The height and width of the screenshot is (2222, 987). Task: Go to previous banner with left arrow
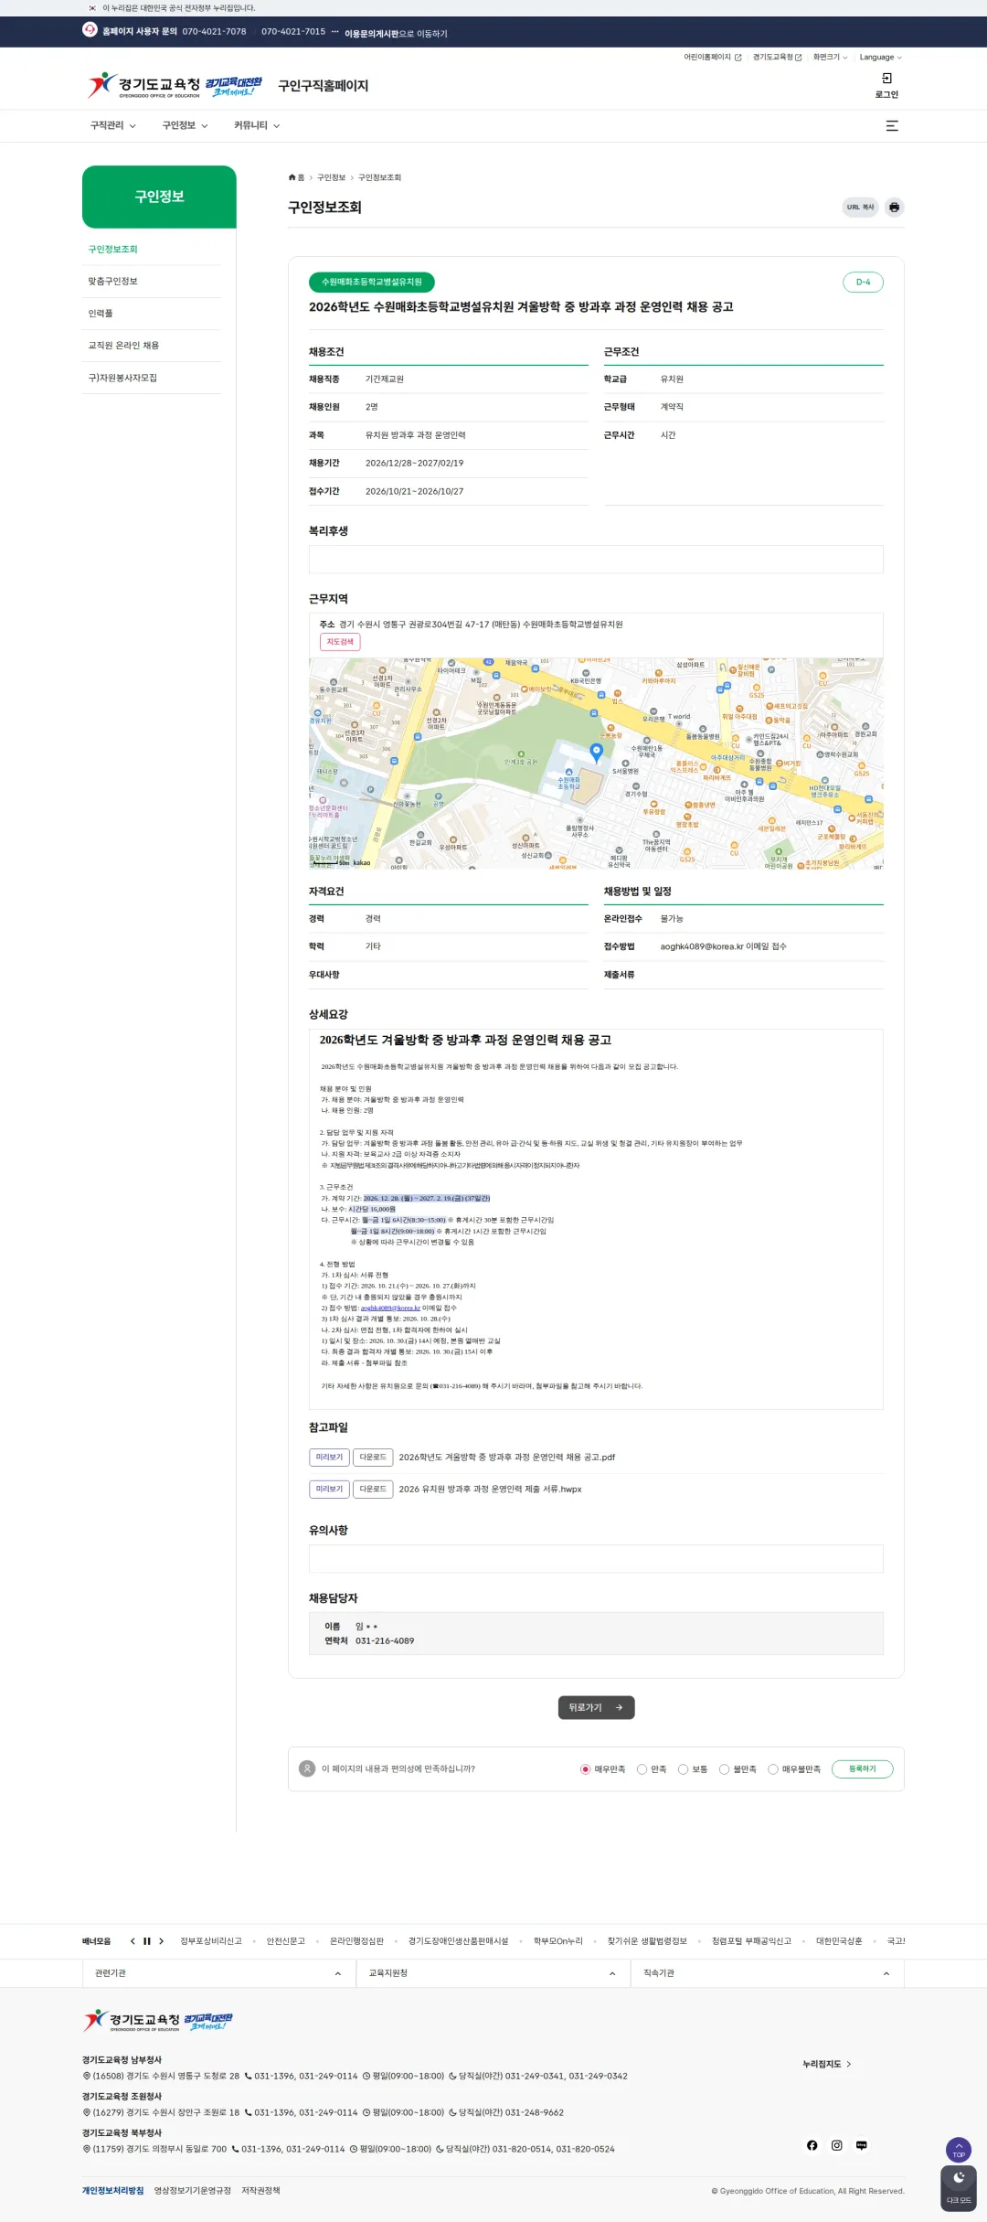133,1941
